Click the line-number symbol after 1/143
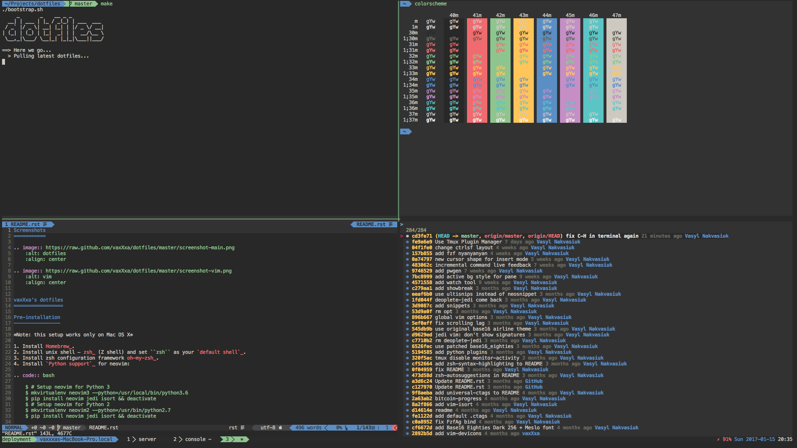The image size is (797, 448). pyautogui.click(x=373, y=428)
